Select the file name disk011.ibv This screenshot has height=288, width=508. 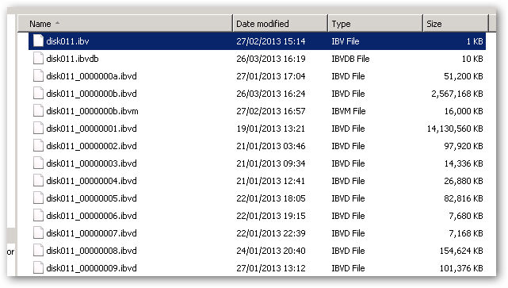point(67,41)
